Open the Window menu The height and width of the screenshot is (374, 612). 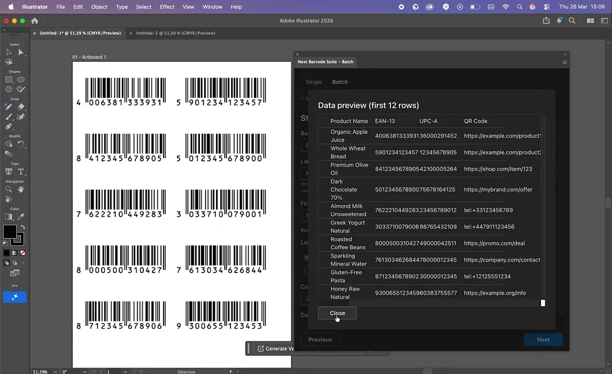coord(212,7)
